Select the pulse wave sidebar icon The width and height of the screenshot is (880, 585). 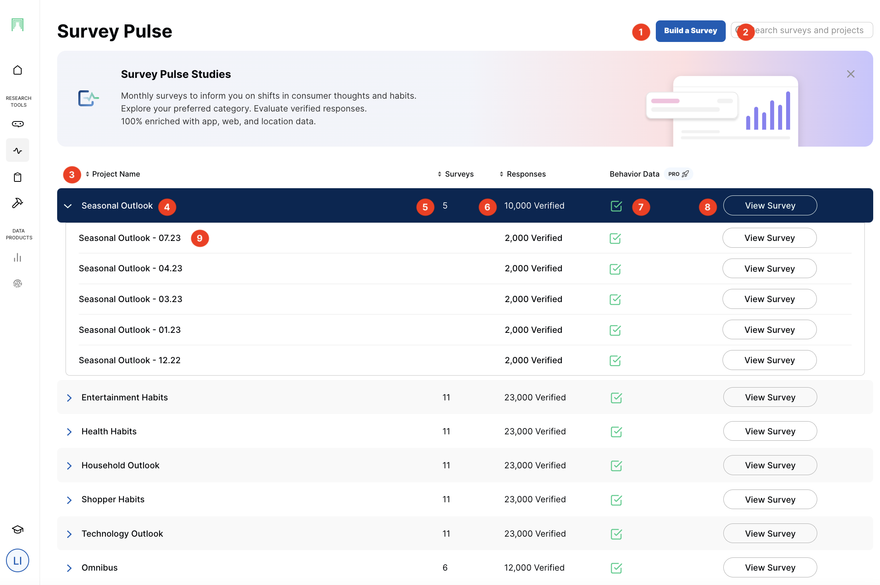(18, 151)
